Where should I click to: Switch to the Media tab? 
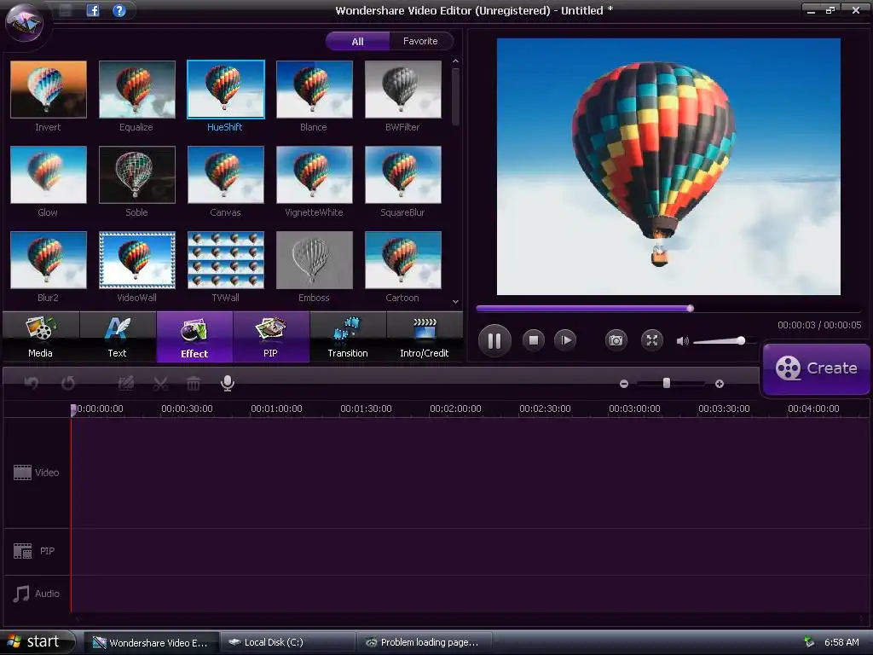41,338
